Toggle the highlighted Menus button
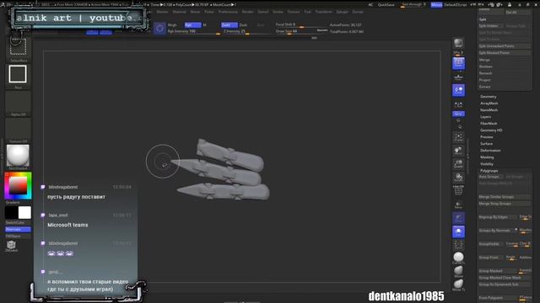The height and width of the screenshot is (303, 540). point(436,5)
